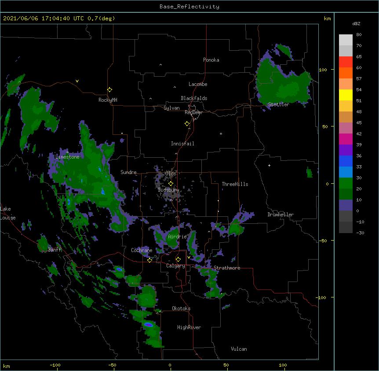Screen dimensions: 379x371
Task: Select the 39 dBZ purple color swatch
Action: tap(346, 150)
